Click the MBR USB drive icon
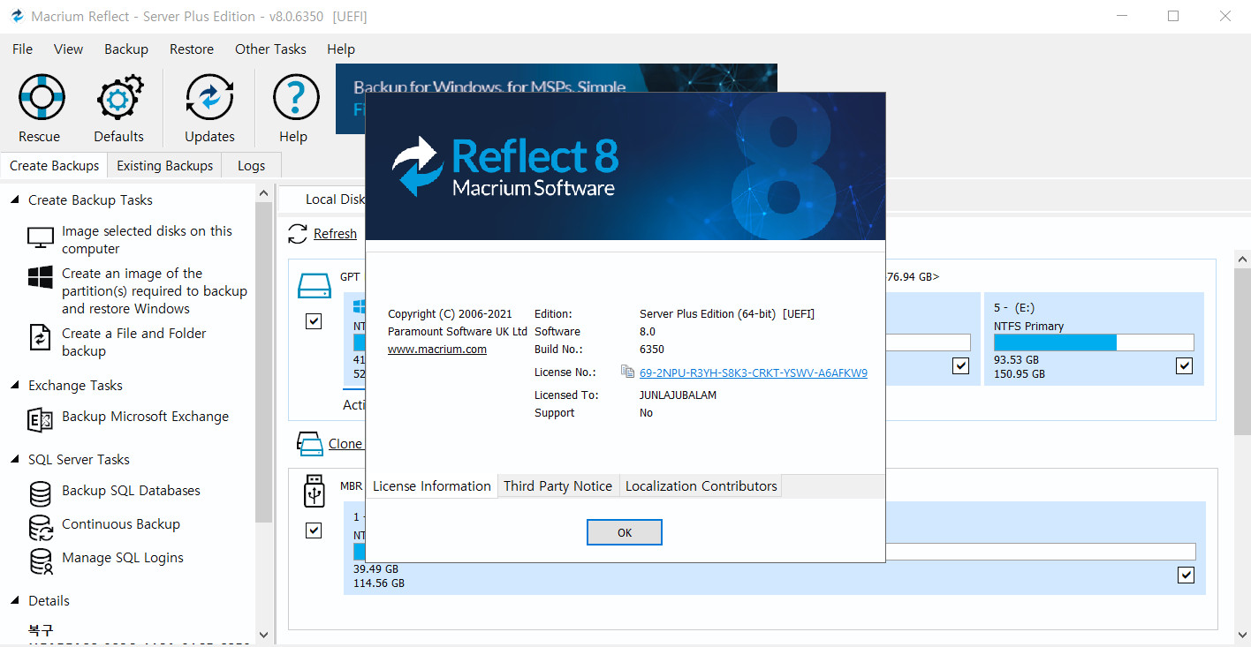The image size is (1251, 647). (x=314, y=490)
